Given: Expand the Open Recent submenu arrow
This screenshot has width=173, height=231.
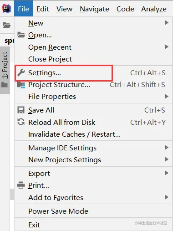Looking at the screenshot, I should coord(167,47).
